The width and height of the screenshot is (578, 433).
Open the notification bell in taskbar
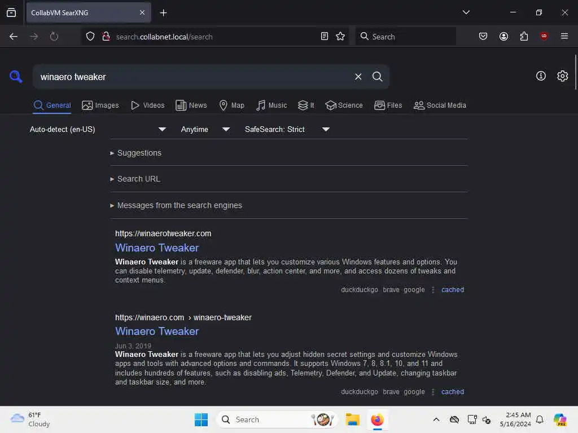539,419
